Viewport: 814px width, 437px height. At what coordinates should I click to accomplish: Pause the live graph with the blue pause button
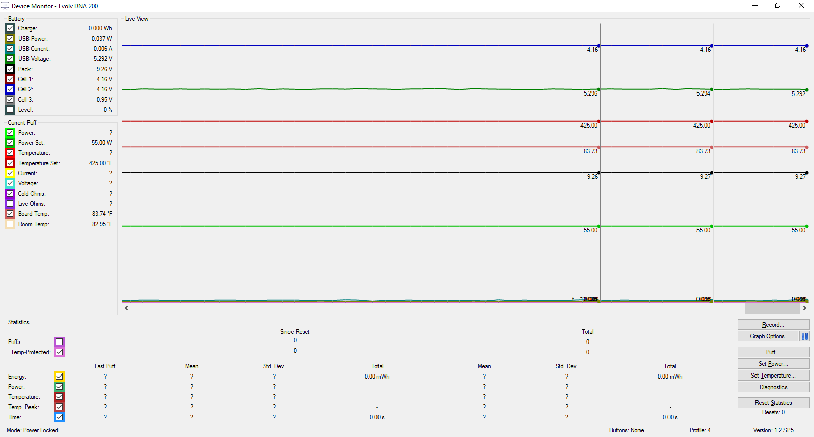point(804,336)
